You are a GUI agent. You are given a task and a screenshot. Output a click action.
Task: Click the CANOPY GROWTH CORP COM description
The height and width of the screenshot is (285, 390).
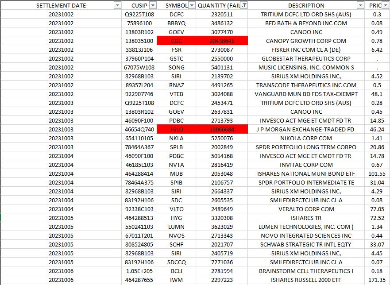click(x=306, y=41)
